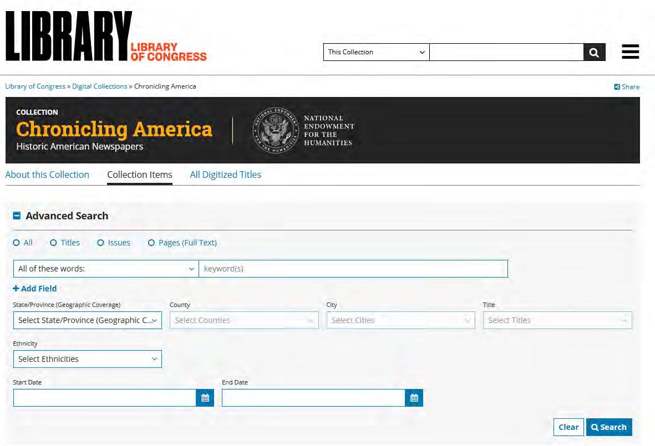Click the National Endowment for the Humanities seal

pyautogui.click(x=276, y=130)
